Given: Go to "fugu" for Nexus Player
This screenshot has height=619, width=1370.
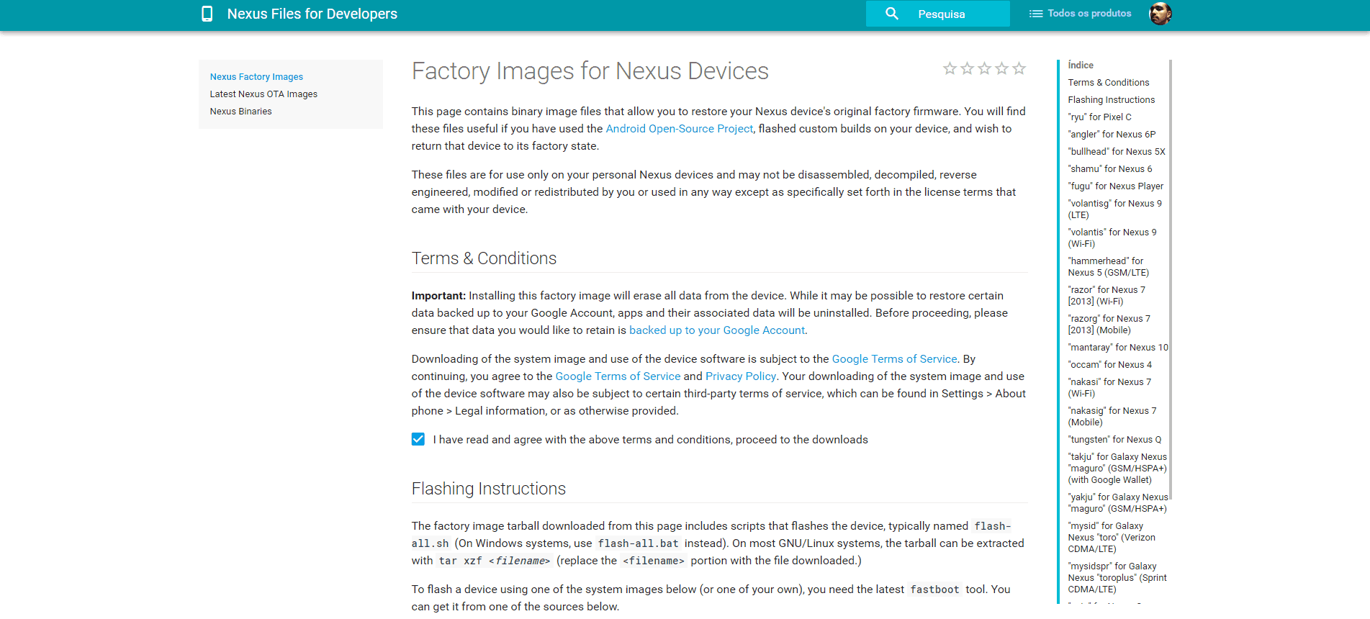Looking at the screenshot, I should 1115,186.
